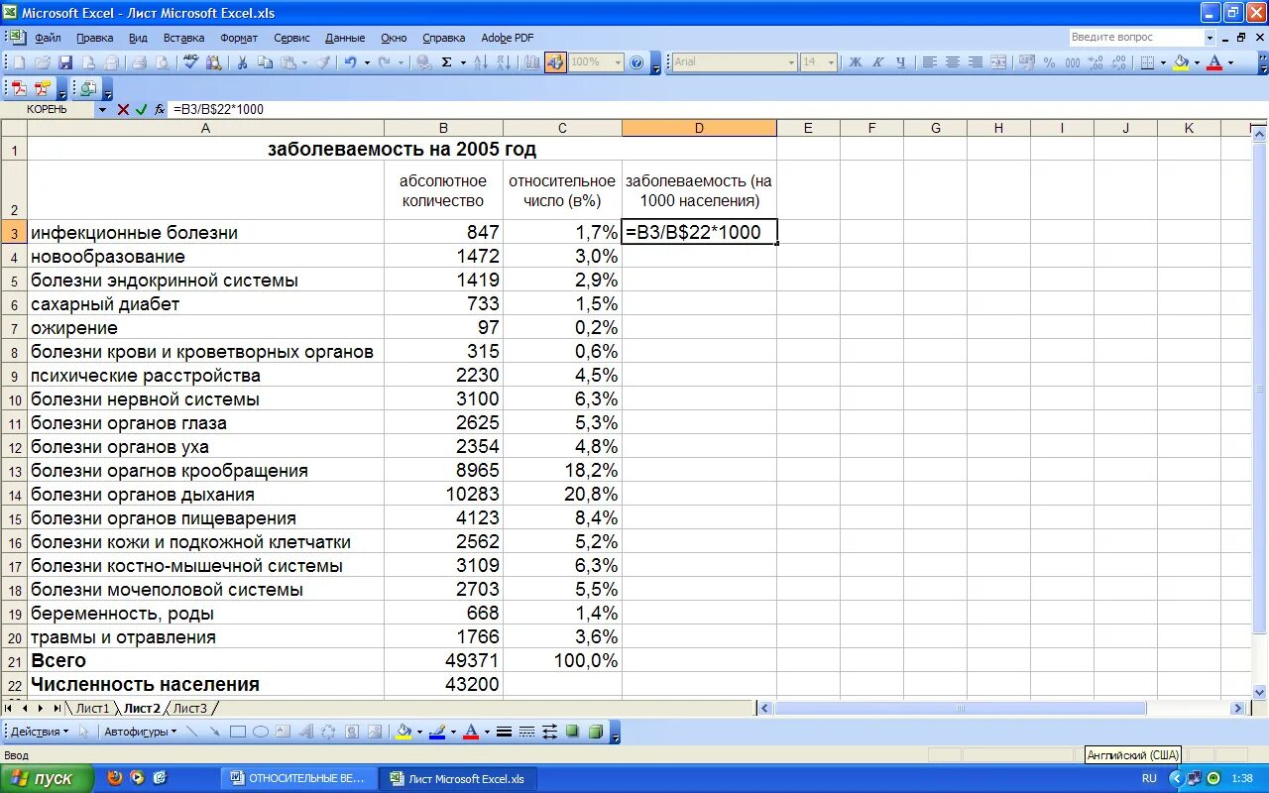Click the Merge and Center icon

pos(998,62)
